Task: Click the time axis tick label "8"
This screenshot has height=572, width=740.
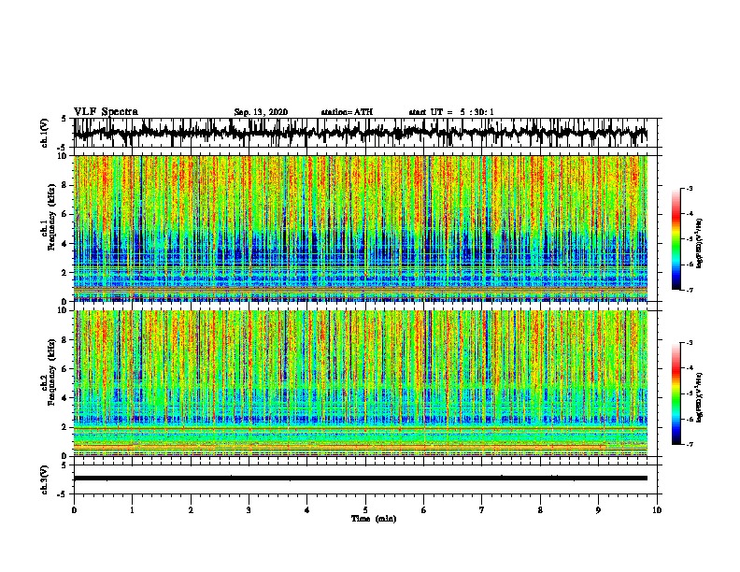Action: (540, 510)
